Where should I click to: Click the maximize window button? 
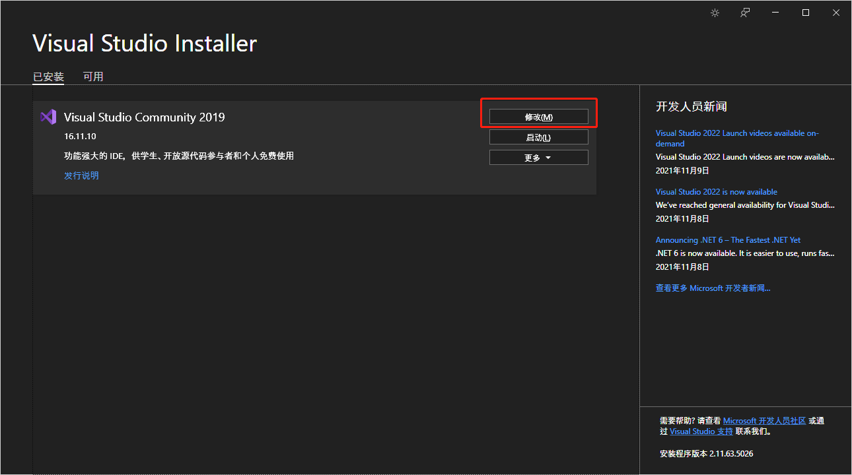(x=805, y=12)
